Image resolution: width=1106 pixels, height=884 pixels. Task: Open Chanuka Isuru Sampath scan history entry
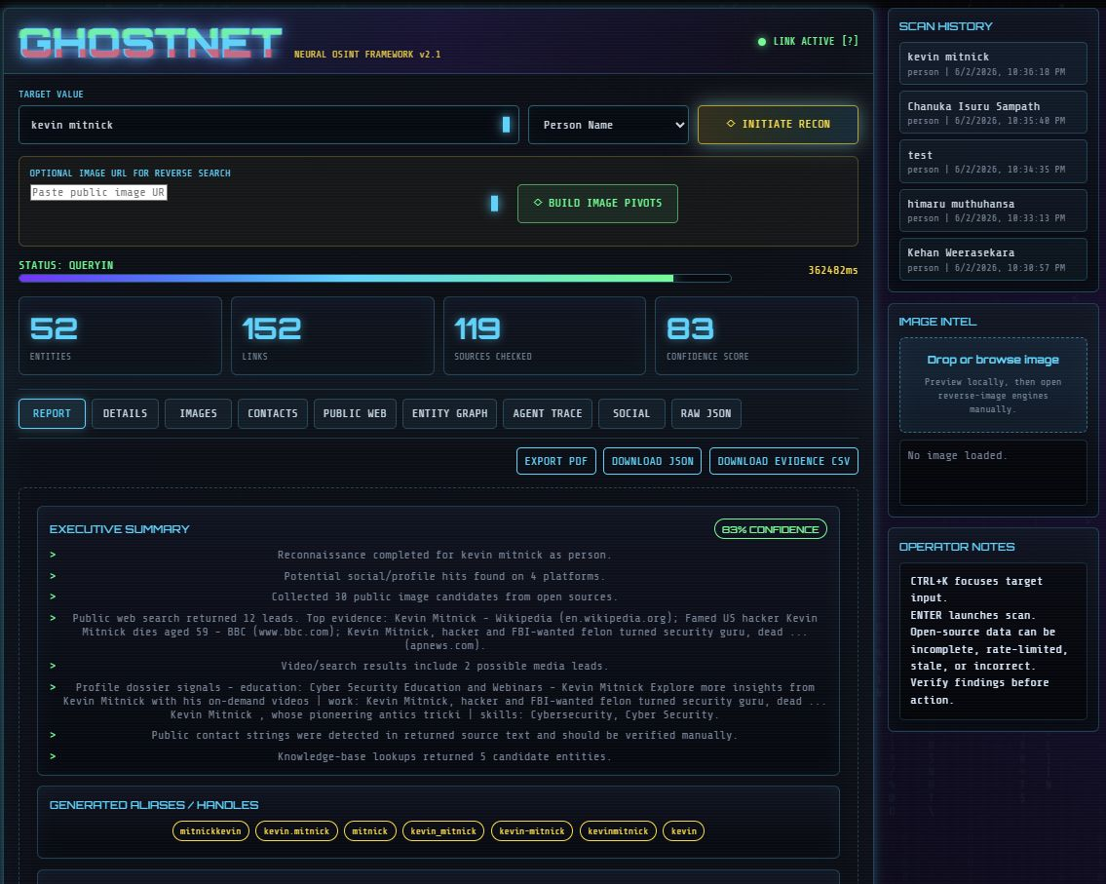tap(992, 112)
